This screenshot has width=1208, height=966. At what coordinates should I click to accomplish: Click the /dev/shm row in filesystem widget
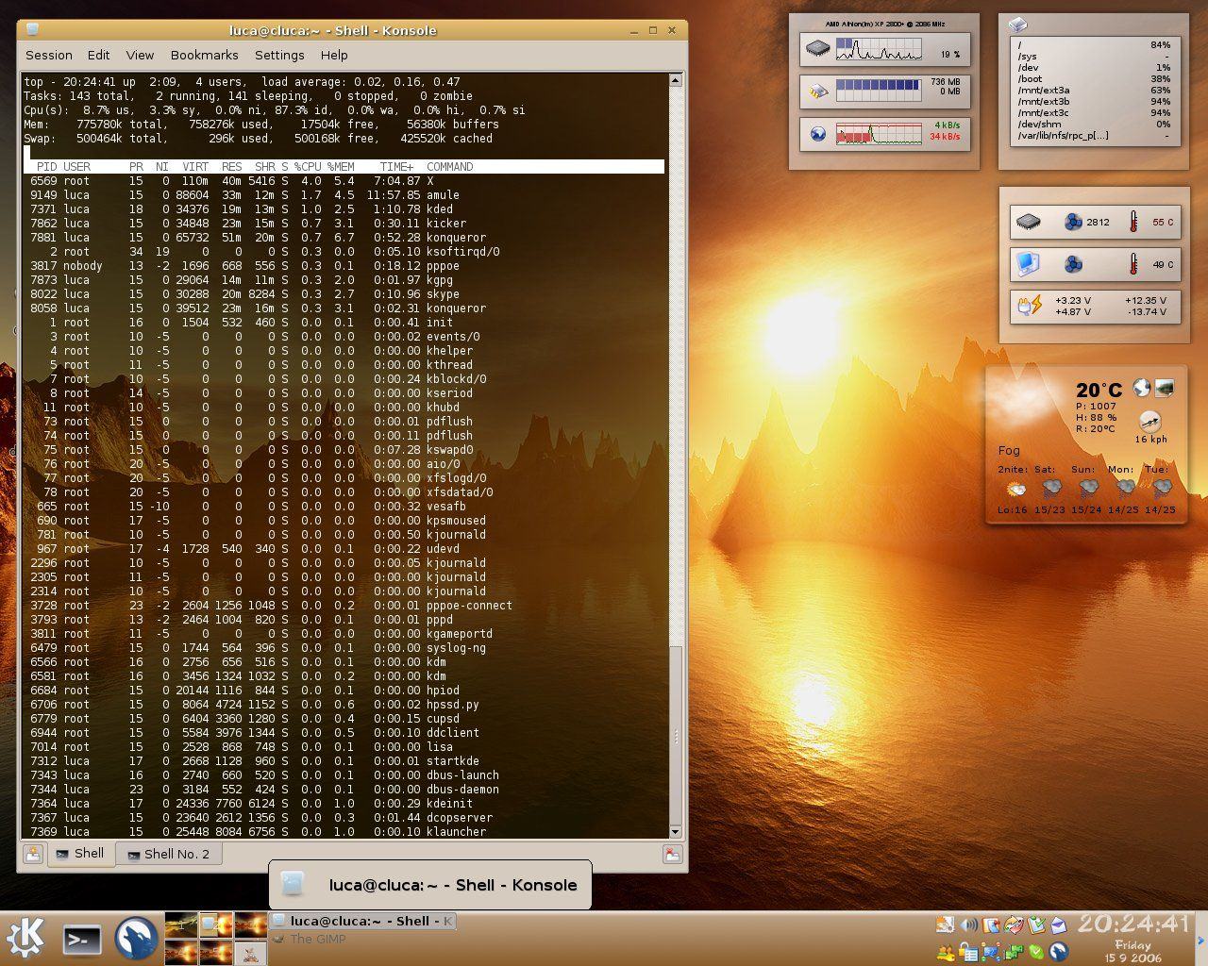click(1094, 125)
